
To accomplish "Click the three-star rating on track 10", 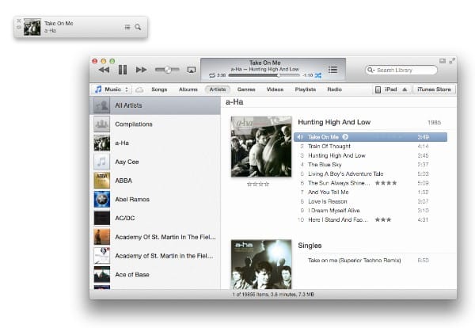I will pyautogui.click(x=383, y=219).
